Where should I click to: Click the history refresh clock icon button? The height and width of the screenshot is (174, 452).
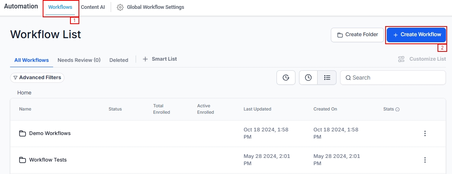click(286, 78)
